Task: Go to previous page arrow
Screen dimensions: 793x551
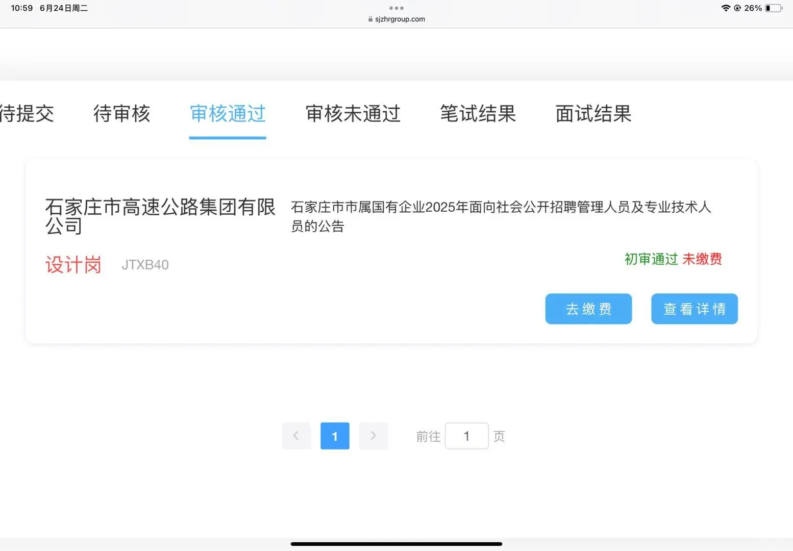Action: [x=296, y=436]
